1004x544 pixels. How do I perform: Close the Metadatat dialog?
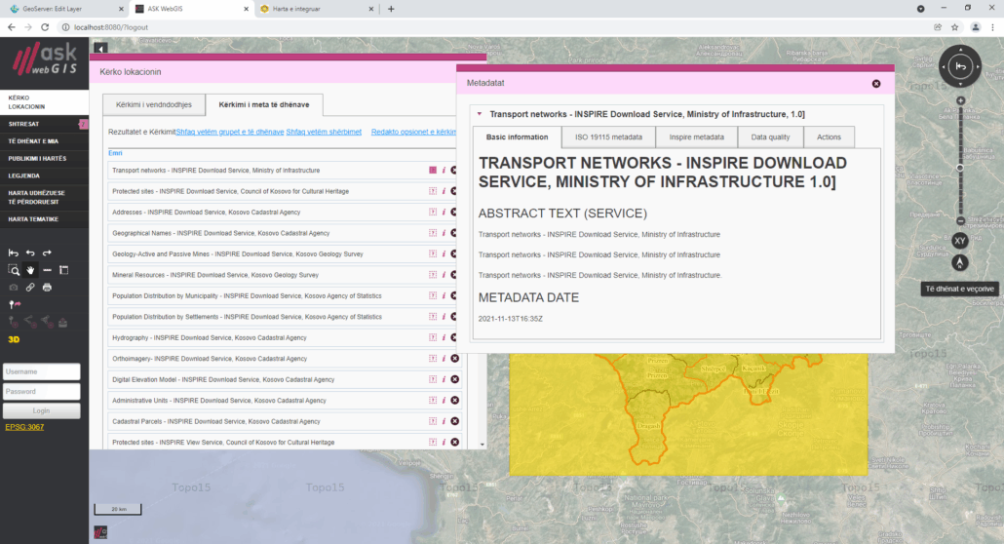(x=876, y=84)
